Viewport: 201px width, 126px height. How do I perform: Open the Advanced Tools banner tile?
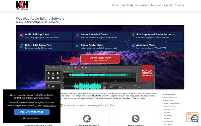pos(156,47)
